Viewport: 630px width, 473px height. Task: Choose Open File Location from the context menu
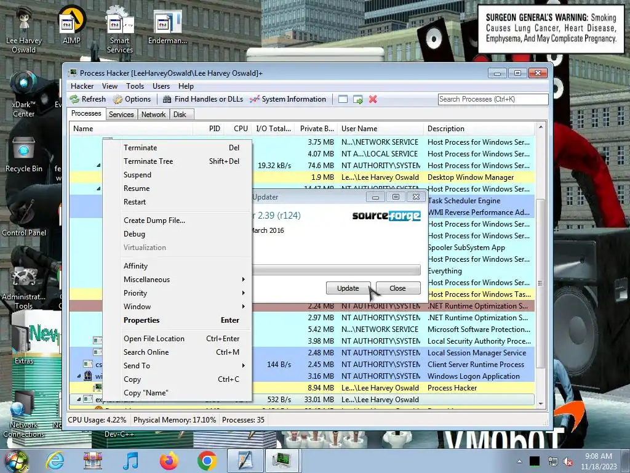pyautogui.click(x=178, y=339)
